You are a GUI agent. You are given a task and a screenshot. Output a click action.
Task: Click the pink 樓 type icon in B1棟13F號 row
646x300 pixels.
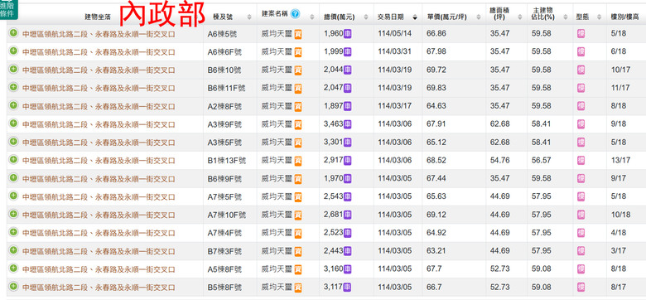pyautogui.click(x=581, y=160)
